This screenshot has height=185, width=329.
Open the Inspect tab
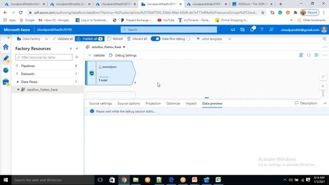click(191, 103)
